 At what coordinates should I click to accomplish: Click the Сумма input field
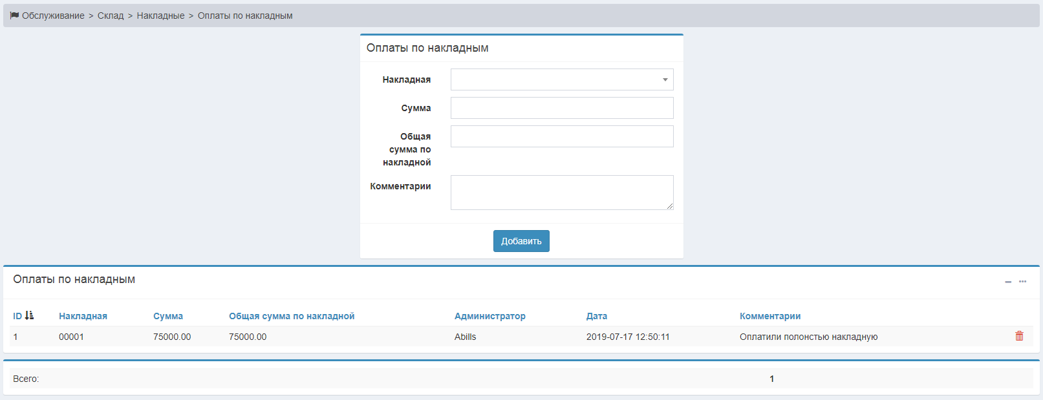561,108
